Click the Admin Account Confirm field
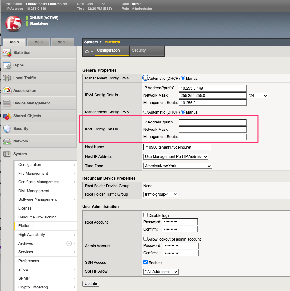 coord(181,253)
